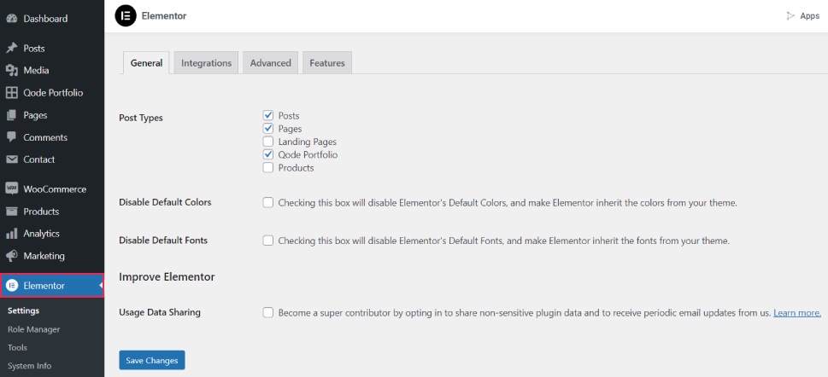828x377 pixels.
Task: Click the WooCommerce logo icon
Action: 12,188
